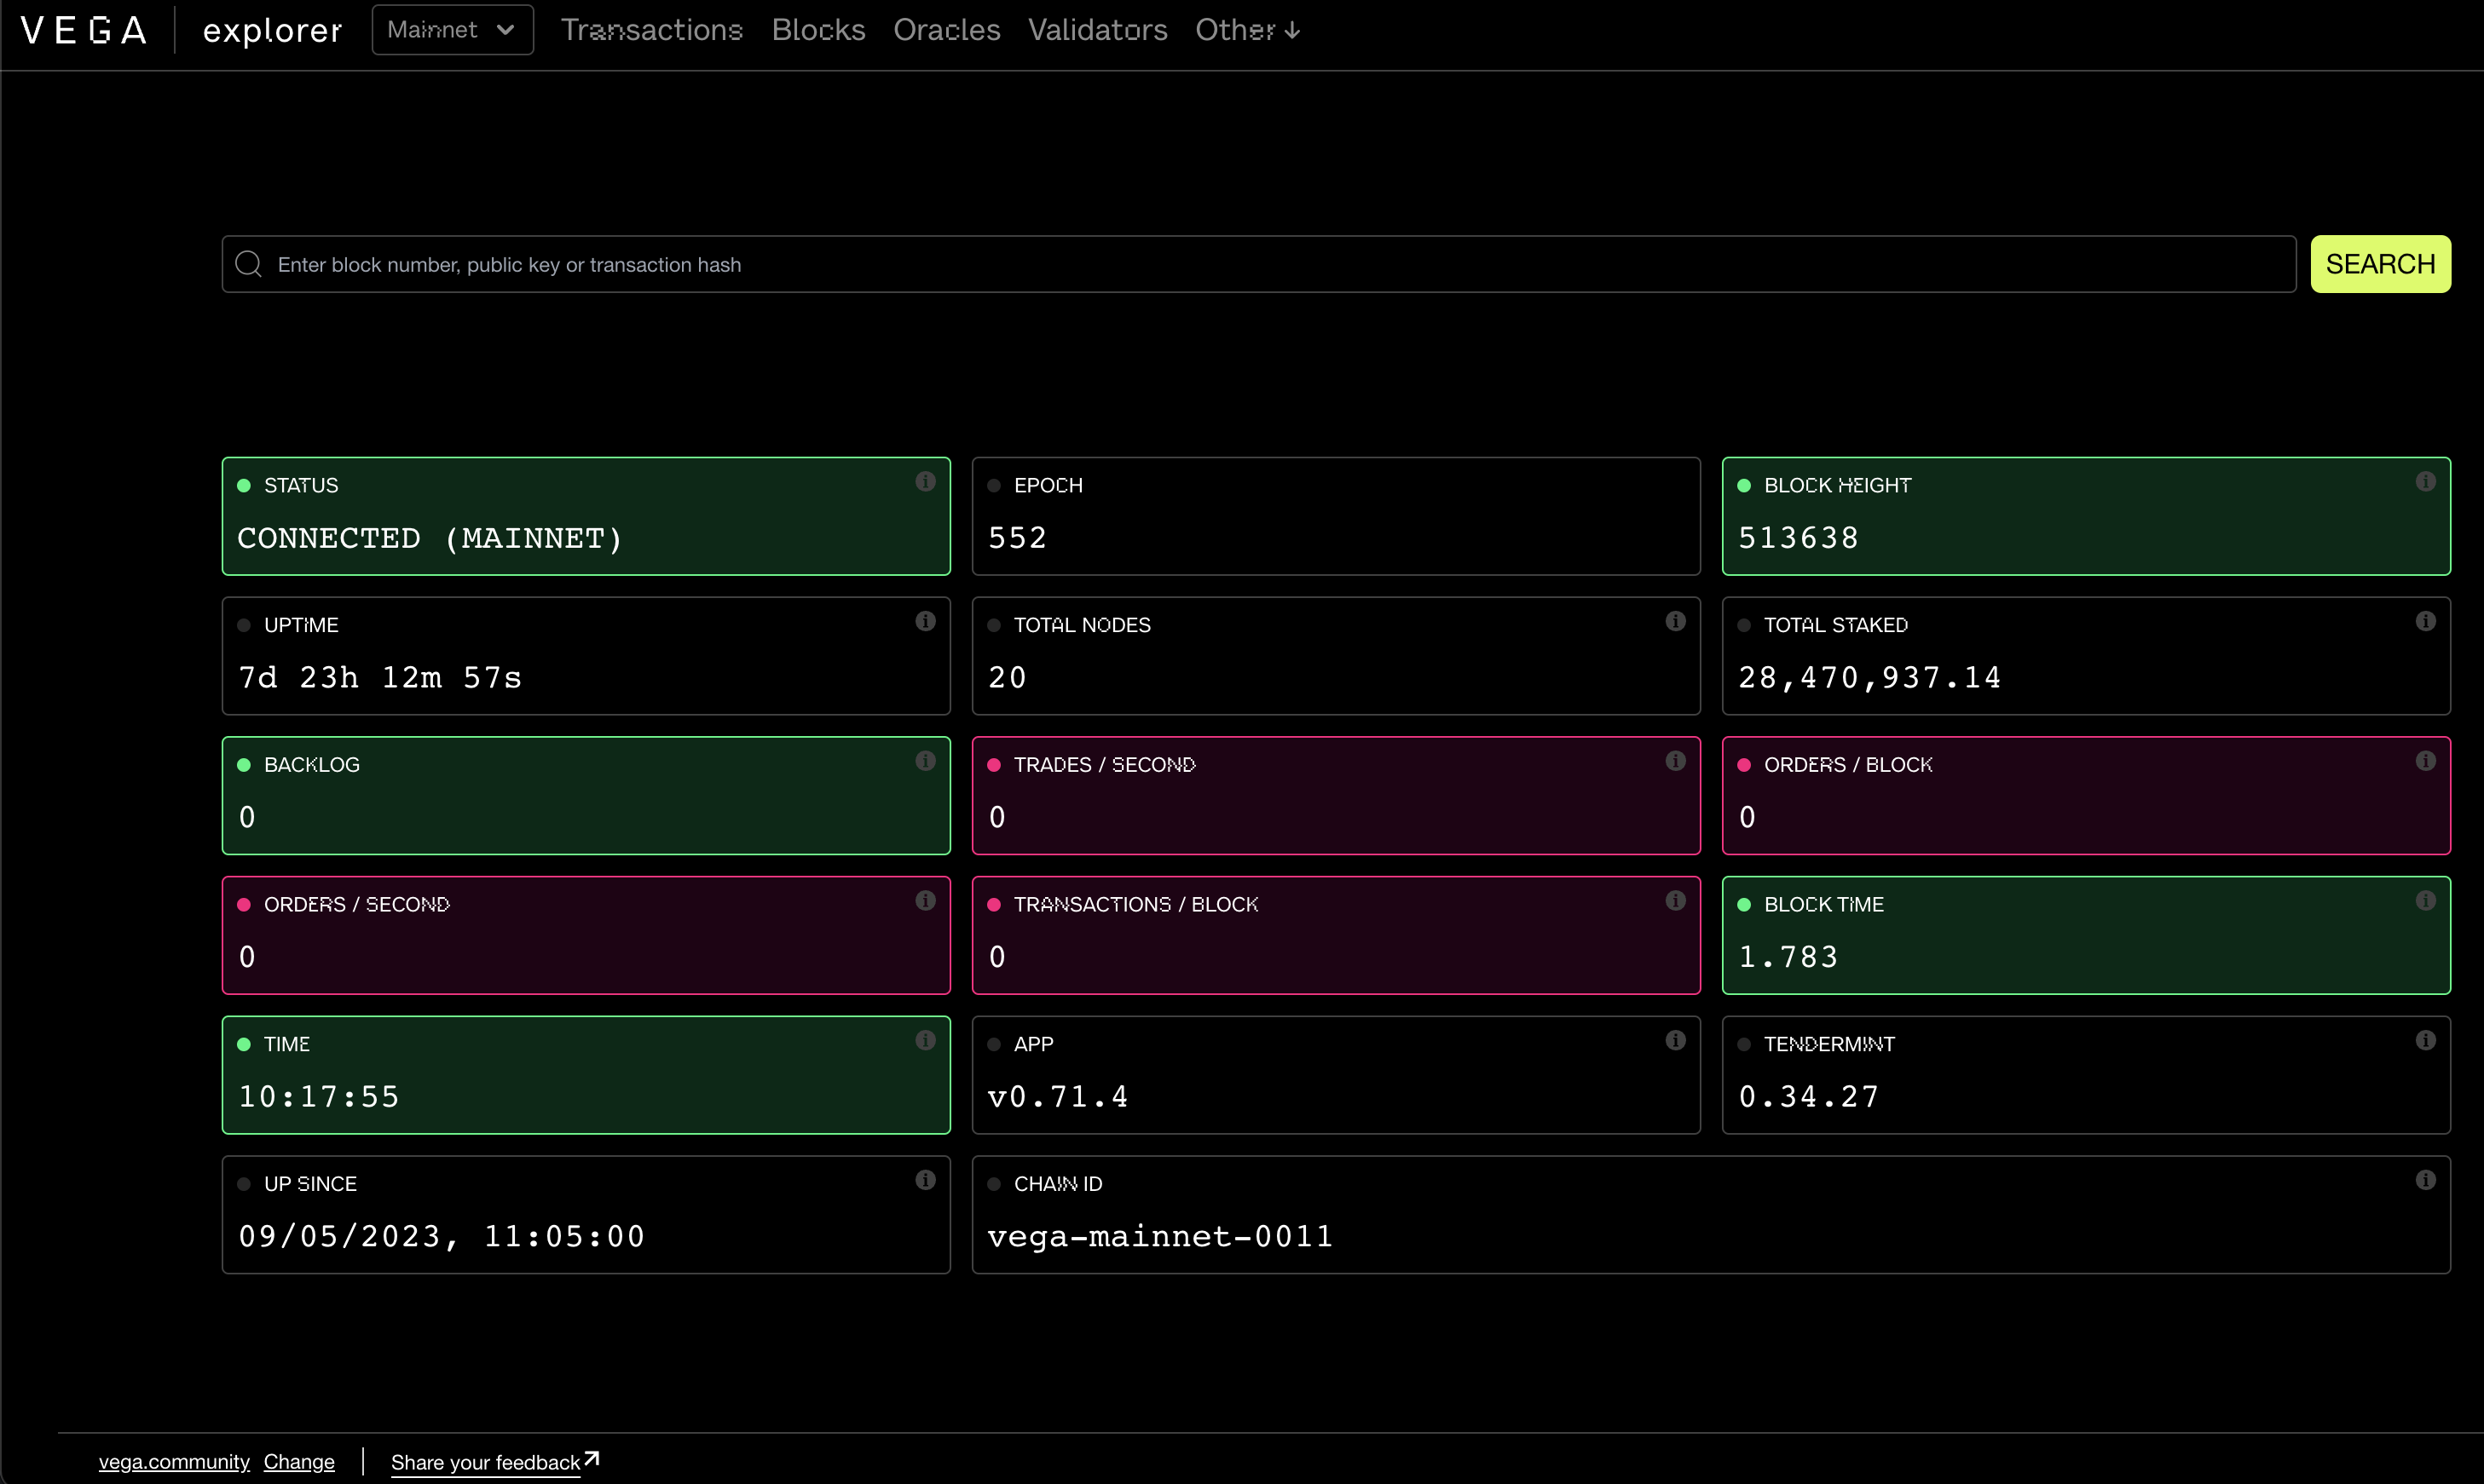Screen dimensions: 2484x1484
Task: Click the Total Nodes info icon
Action: click(x=1677, y=621)
